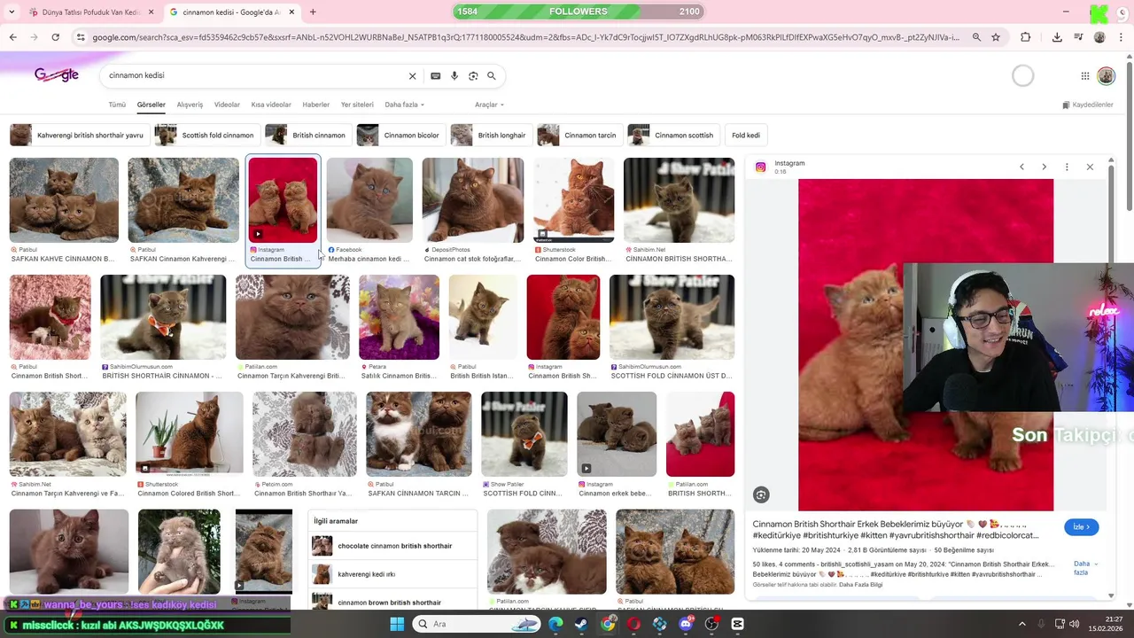Viewport: 1134px width, 638px height.
Task: Click Daha Fazla Bilgi link
Action: 860,585
